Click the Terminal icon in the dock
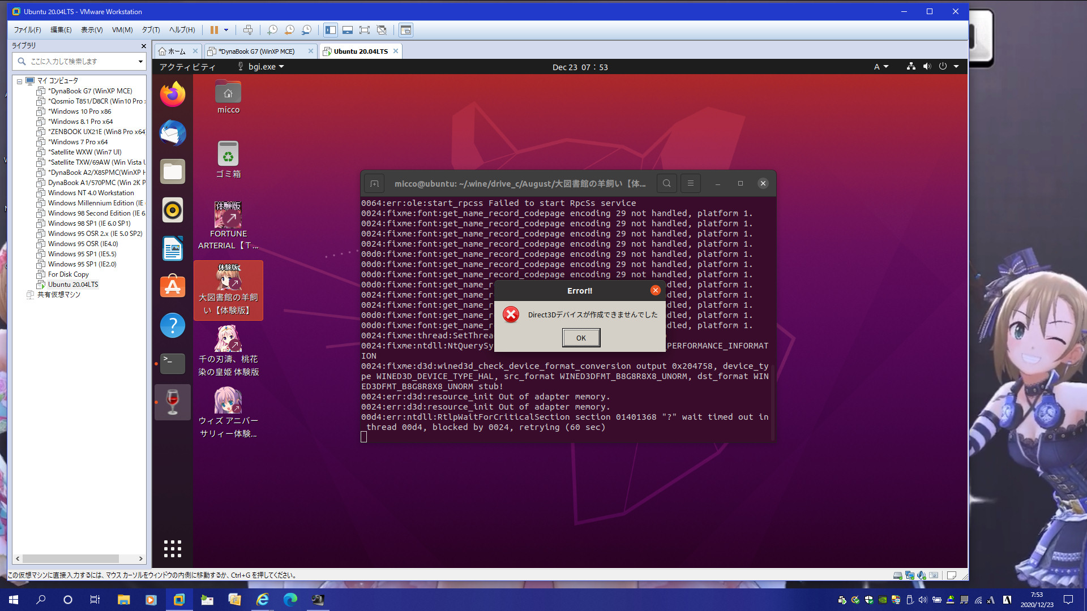The image size is (1087, 611). point(173,363)
